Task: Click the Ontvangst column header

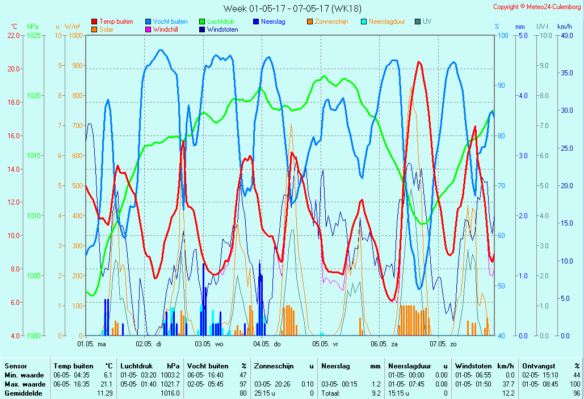Action: [539, 366]
